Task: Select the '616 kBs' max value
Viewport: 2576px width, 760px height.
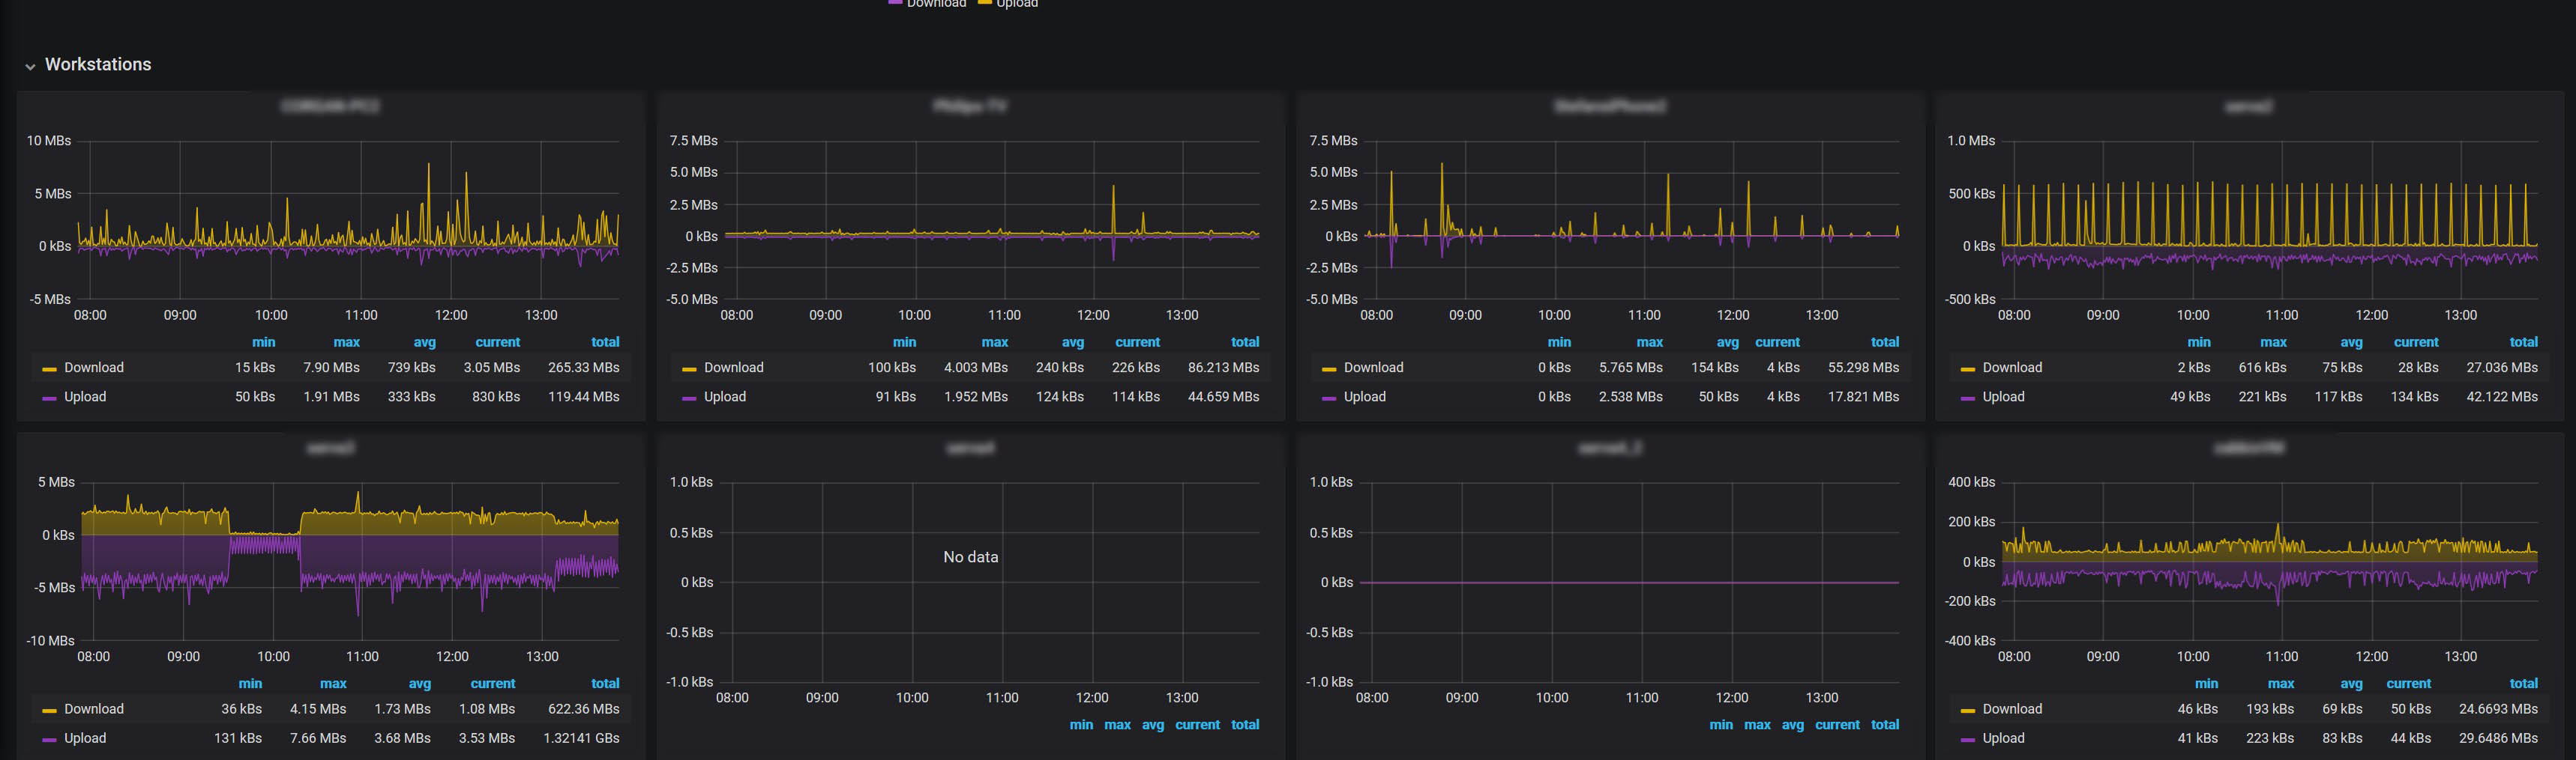Action: [2262, 368]
